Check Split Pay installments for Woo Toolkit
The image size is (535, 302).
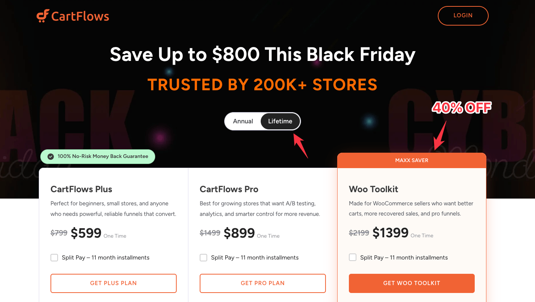[x=353, y=257]
